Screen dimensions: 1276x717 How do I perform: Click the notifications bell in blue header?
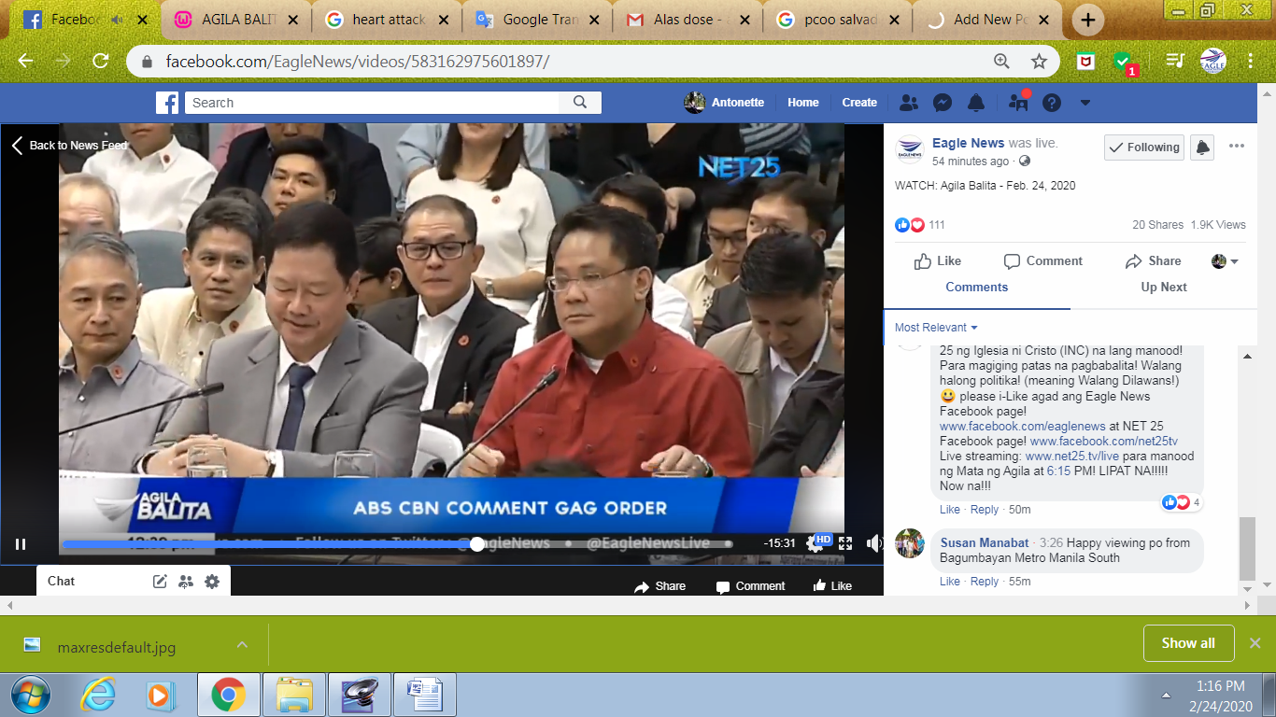click(976, 103)
